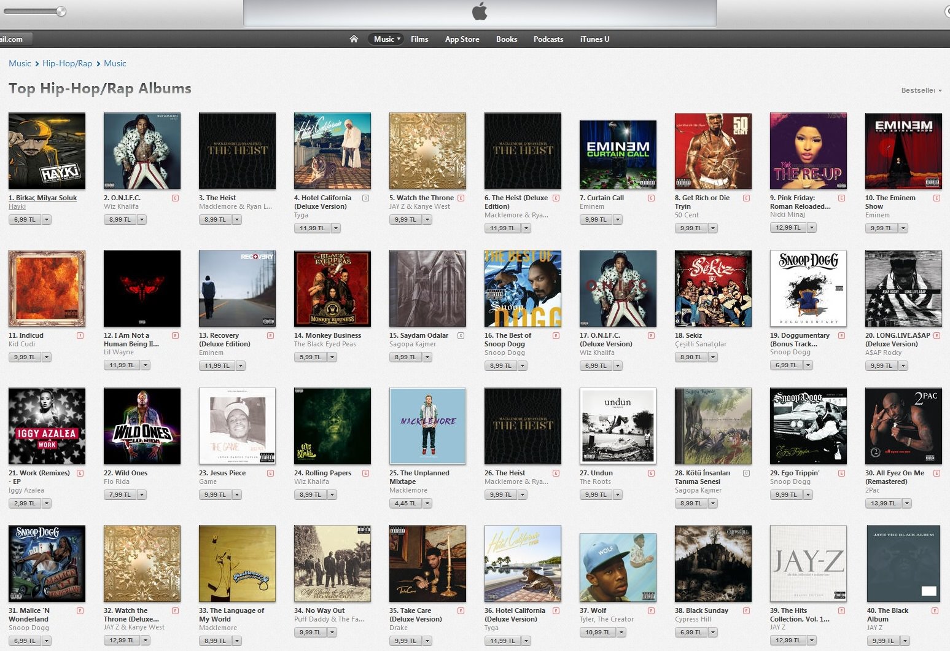The width and height of the screenshot is (950, 651).
Task: Open the Bestsellers sort dropdown
Action: pyautogui.click(x=921, y=90)
